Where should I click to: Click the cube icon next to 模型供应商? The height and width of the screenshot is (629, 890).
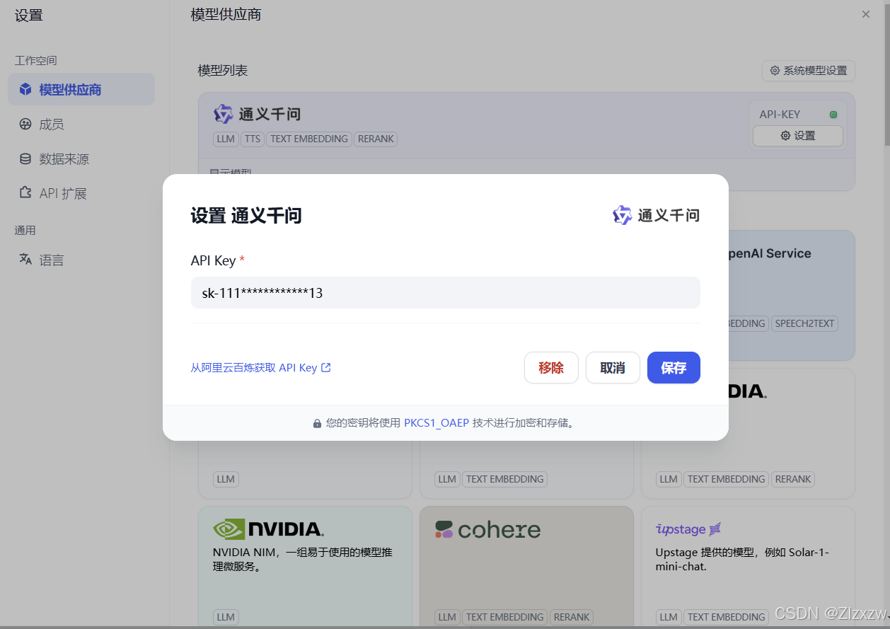pos(25,89)
